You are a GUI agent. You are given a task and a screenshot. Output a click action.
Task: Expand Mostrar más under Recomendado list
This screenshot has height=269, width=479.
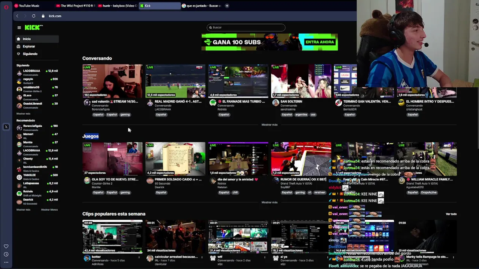pyautogui.click(x=23, y=210)
